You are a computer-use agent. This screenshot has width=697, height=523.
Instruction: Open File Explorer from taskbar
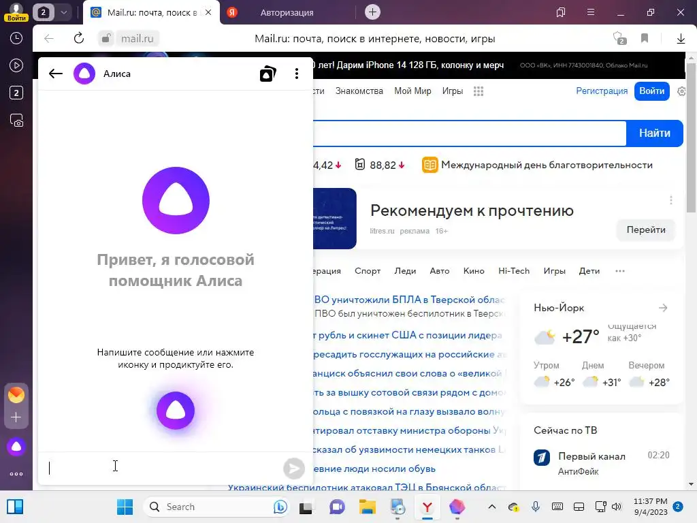367,507
